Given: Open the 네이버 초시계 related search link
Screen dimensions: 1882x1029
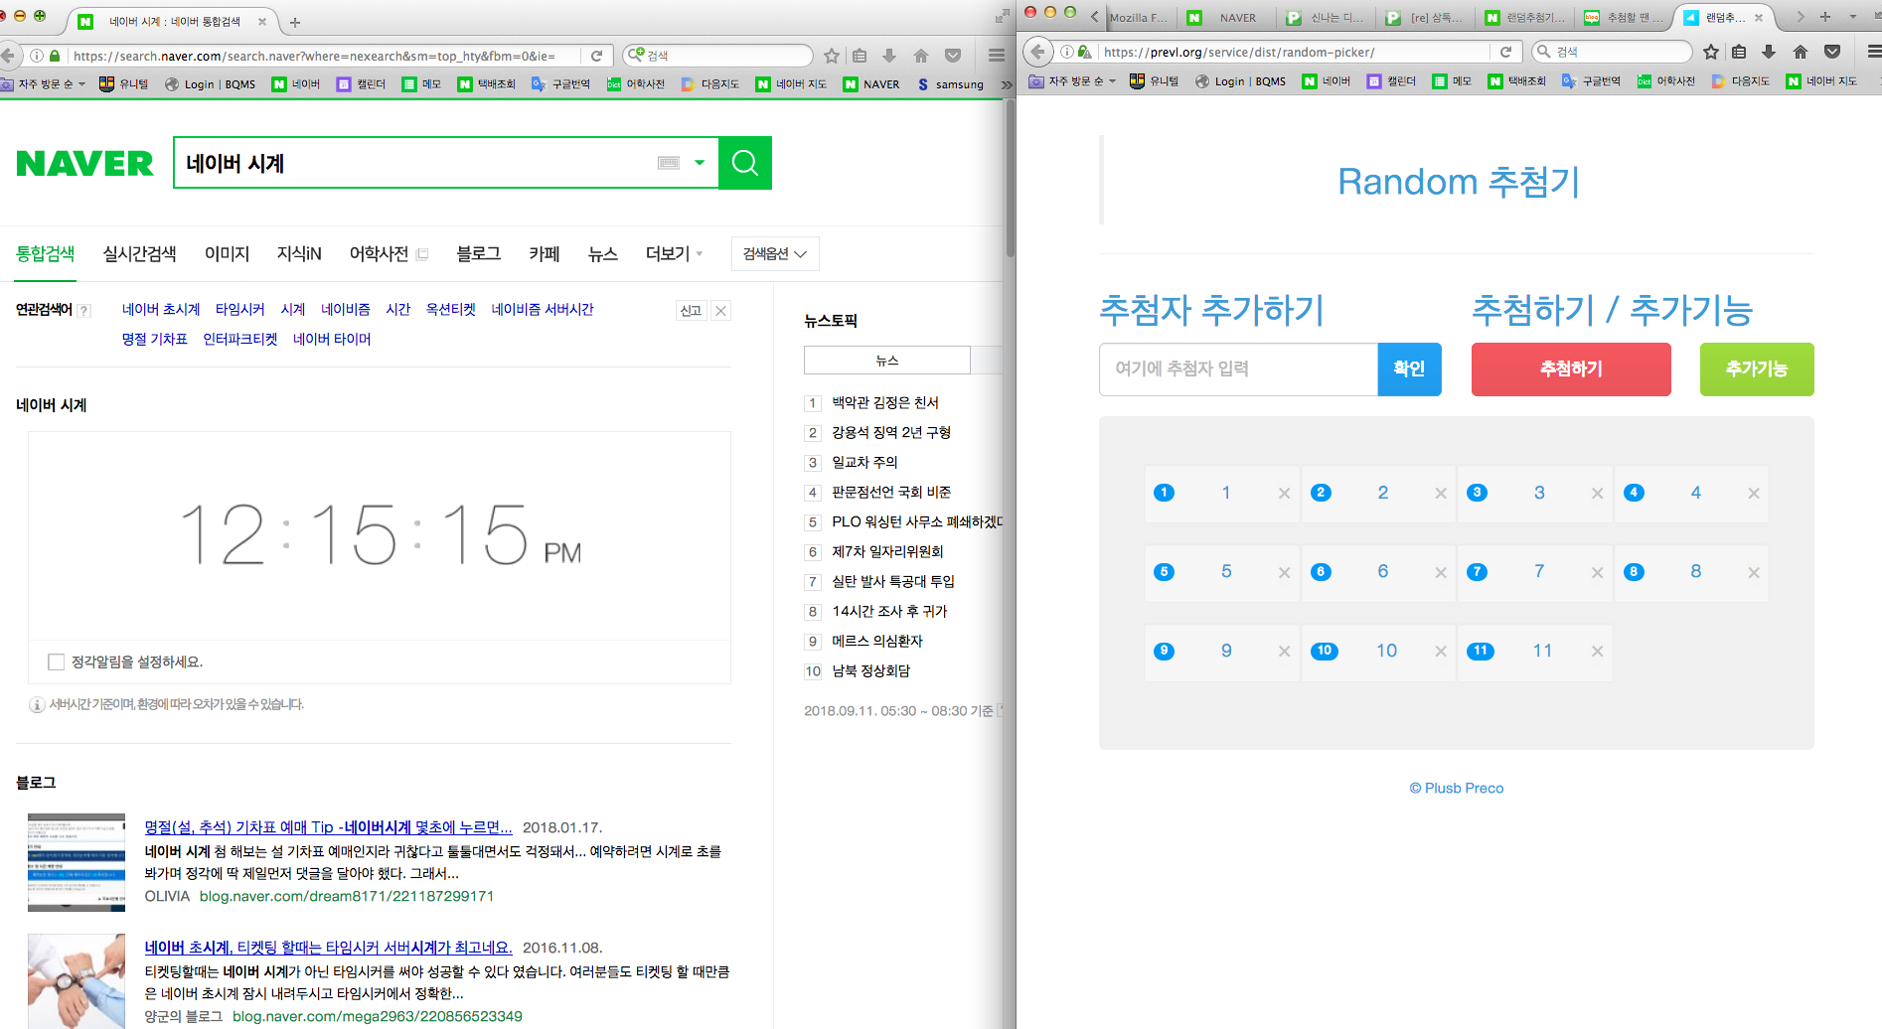Looking at the screenshot, I should (161, 309).
